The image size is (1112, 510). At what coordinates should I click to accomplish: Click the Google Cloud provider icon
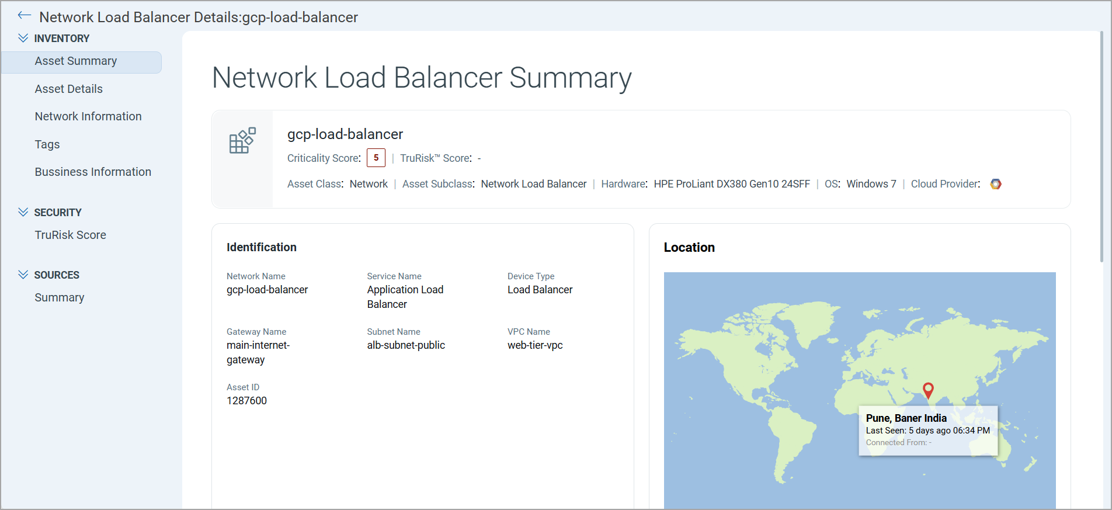(996, 184)
